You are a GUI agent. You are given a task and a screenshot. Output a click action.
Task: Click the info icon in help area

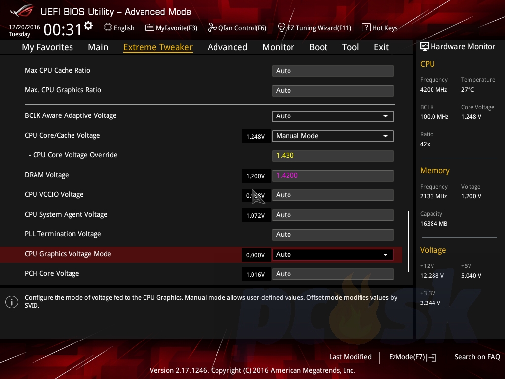point(12,302)
